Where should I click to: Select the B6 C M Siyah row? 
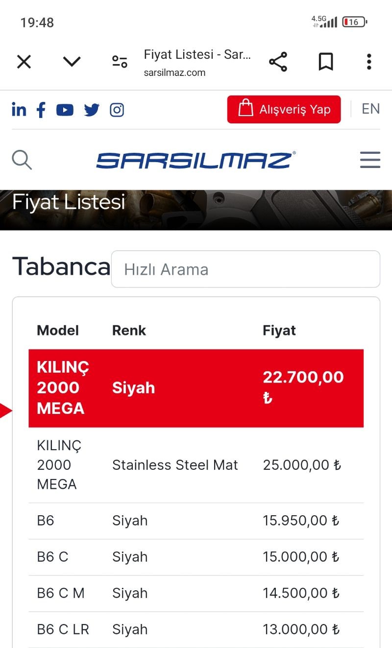pos(196,593)
